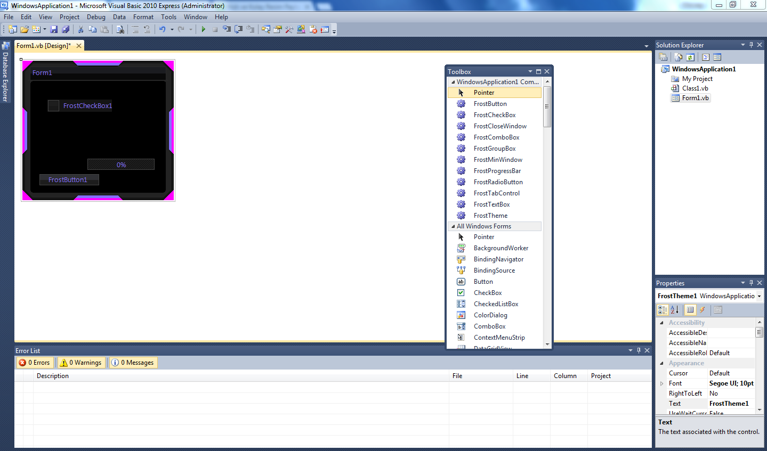Open the Add New Item dropdown arrow
Image resolution: width=767 pixels, height=451 pixels.
tap(44, 30)
